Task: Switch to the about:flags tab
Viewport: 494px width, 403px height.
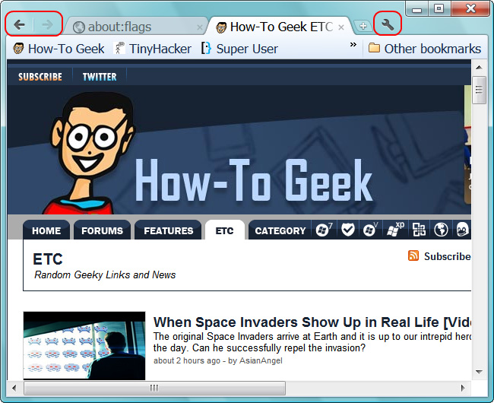Action: pos(135,27)
